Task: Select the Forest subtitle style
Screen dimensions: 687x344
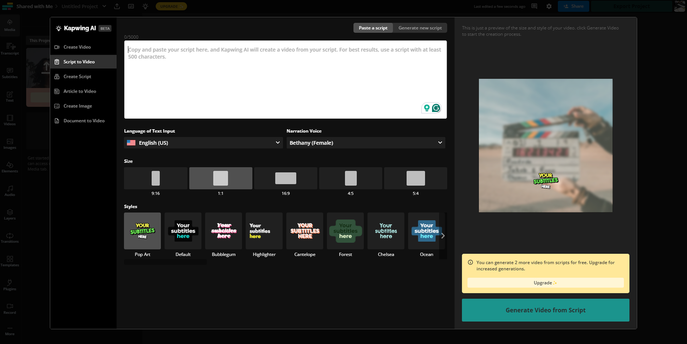Action: (346, 231)
